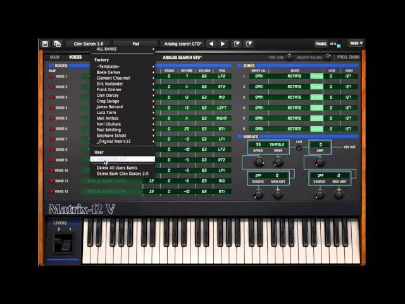
Task: Click zone 2 light green enable cell
Action: [x=316, y=87]
